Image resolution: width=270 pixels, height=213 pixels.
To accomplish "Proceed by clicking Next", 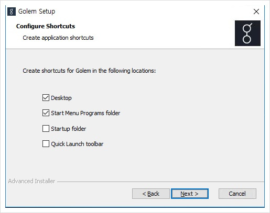I will click(x=190, y=194).
